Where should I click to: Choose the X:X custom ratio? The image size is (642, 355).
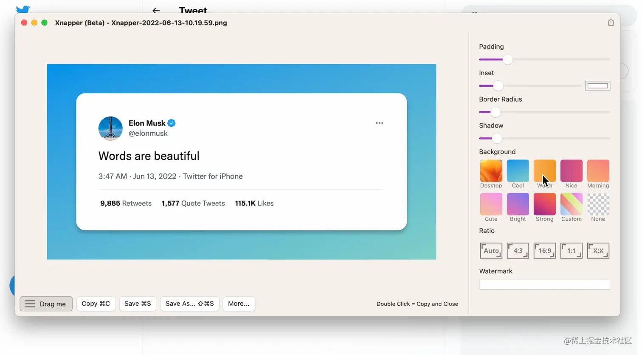coord(598,250)
